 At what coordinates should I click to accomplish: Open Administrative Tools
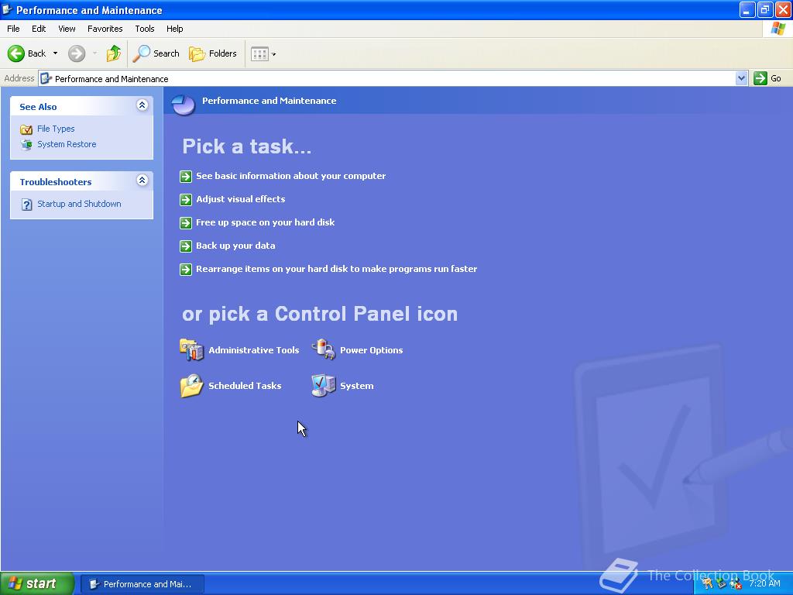(x=254, y=349)
